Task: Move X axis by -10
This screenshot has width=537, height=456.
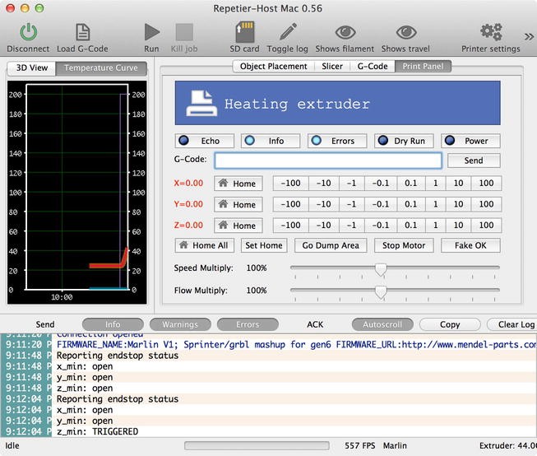Action: click(324, 184)
